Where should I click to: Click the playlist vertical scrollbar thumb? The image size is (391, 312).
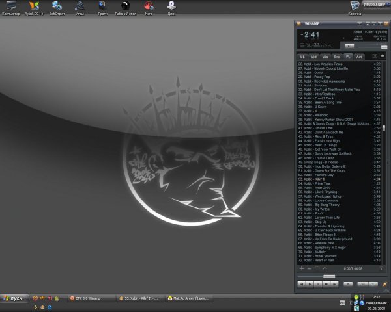[384, 128]
